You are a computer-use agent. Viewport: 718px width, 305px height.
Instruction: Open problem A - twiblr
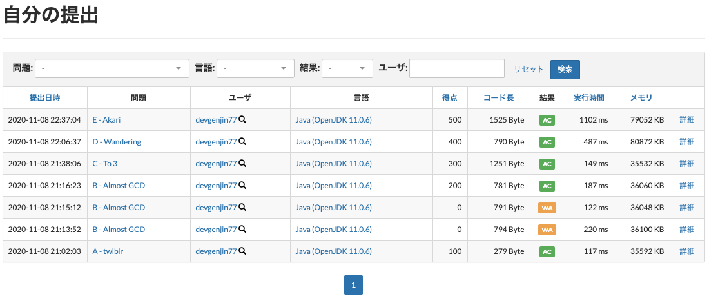tap(108, 251)
